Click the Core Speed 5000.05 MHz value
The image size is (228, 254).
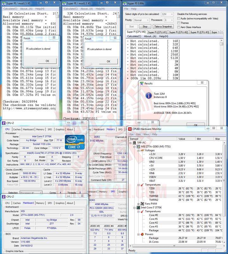click(30, 173)
